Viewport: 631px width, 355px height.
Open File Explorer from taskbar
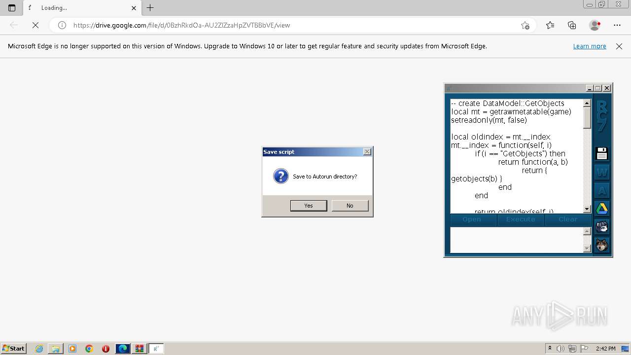click(56, 349)
